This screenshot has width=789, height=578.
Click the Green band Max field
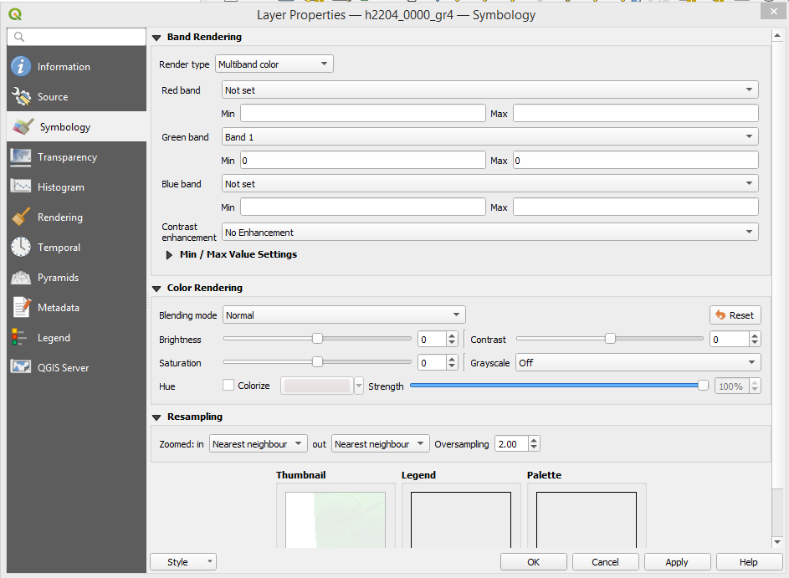pyautogui.click(x=636, y=160)
